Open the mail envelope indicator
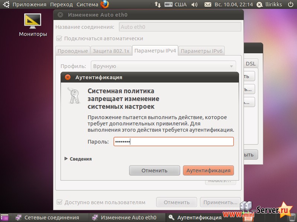Image resolution: width=297 pixels, height=222 pixels. tap(208, 4)
